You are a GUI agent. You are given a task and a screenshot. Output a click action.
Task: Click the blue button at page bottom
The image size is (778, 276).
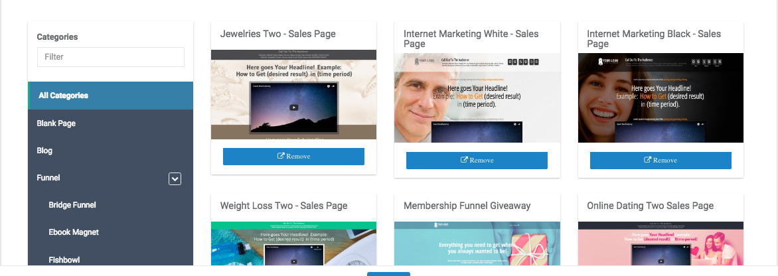[x=388, y=274]
